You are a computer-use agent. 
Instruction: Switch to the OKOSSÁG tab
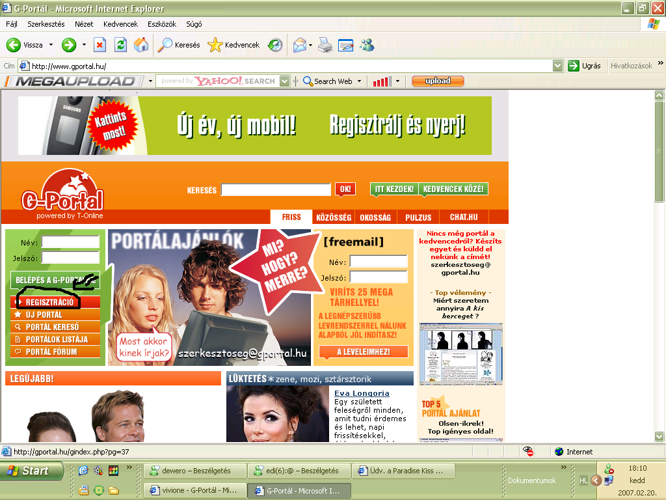pyautogui.click(x=375, y=217)
